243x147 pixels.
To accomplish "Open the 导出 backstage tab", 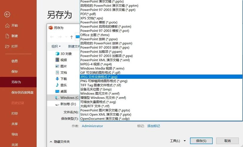I will 18,134.
